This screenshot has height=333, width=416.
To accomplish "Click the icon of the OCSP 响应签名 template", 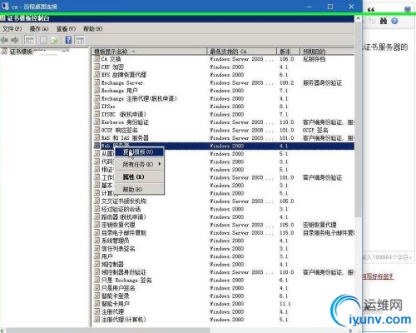I will pyautogui.click(x=97, y=130).
